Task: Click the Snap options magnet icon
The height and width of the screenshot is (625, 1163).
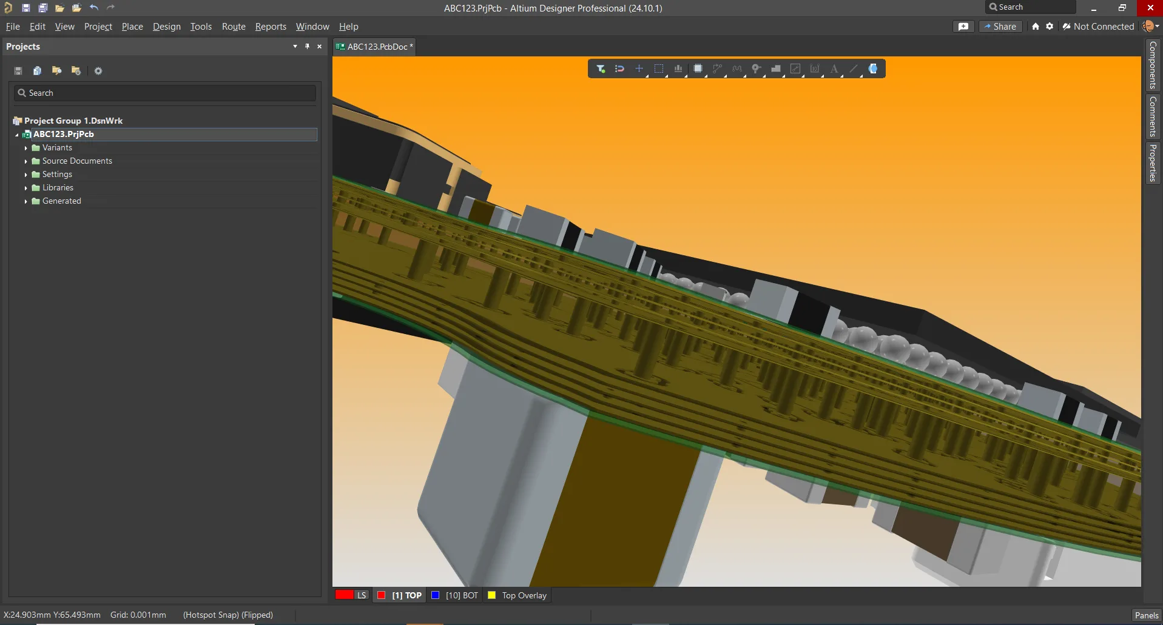Action: (x=619, y=69)
